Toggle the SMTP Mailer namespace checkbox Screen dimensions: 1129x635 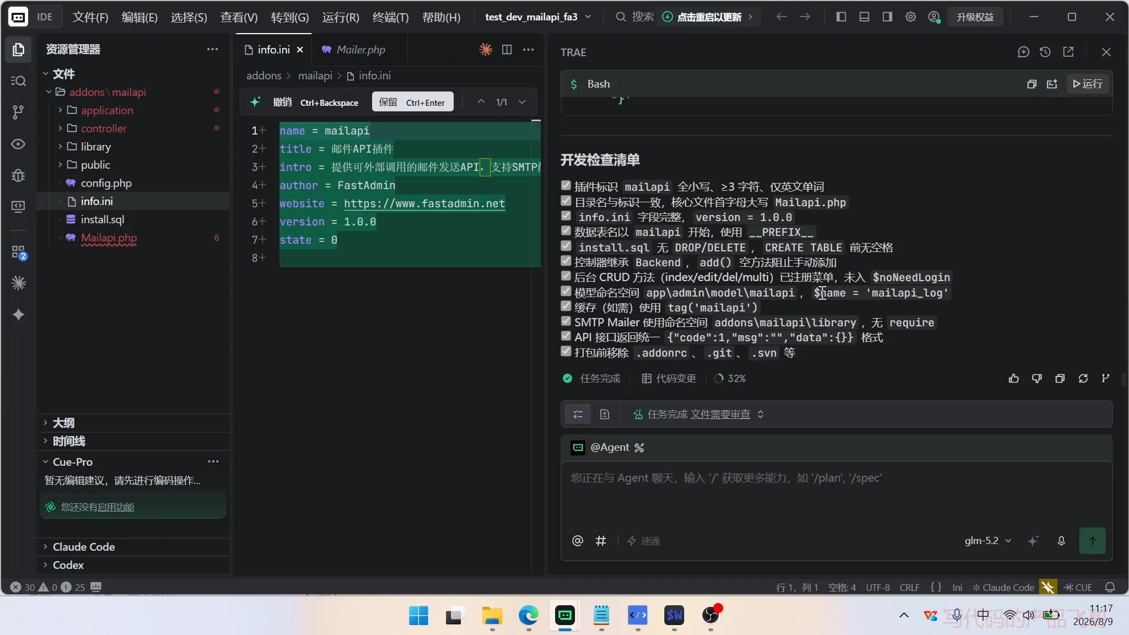pos(566,321)
